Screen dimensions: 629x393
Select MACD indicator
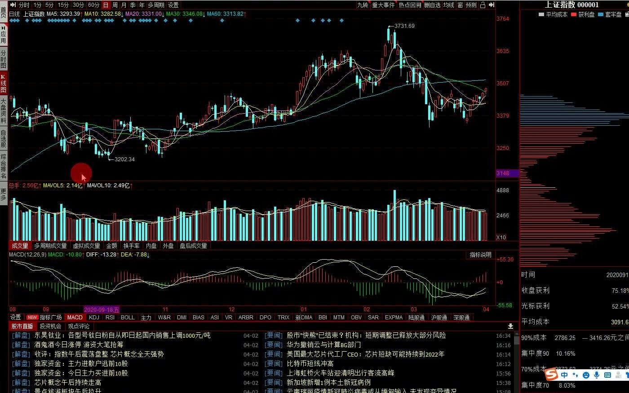[x=75, y=317]
